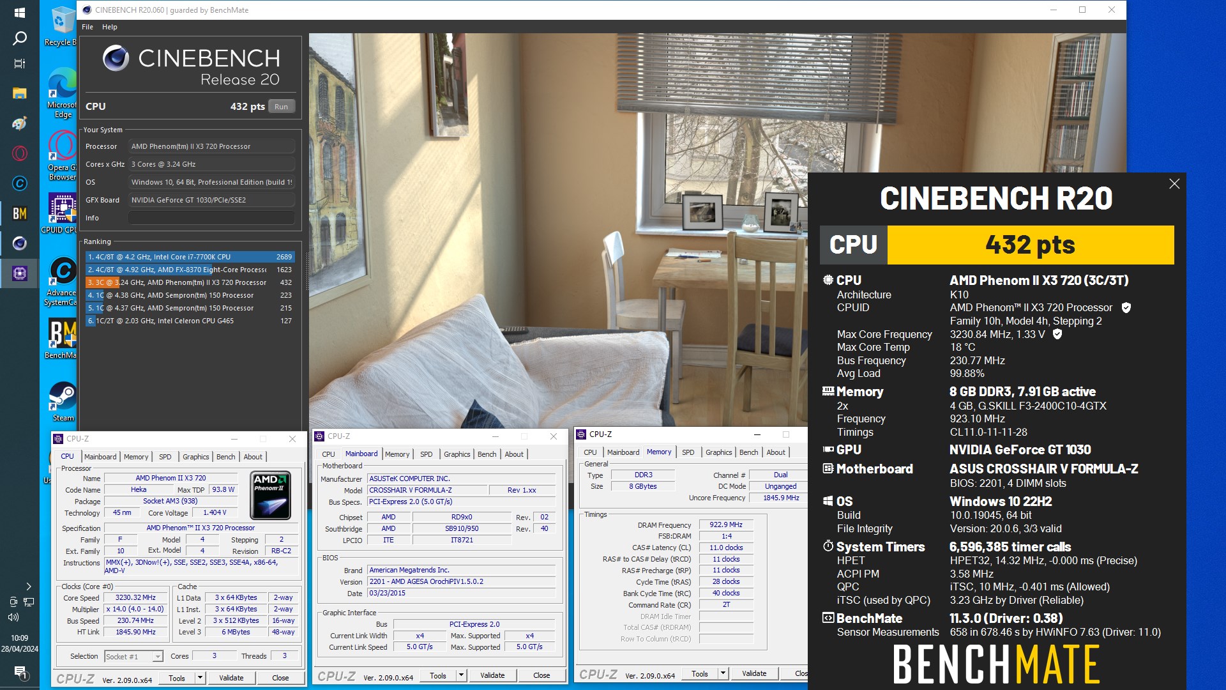Open Tools dropdown arrow in Mainboard window
Viewport: 1226px width, 690px height.
click(x=461, y=675)
